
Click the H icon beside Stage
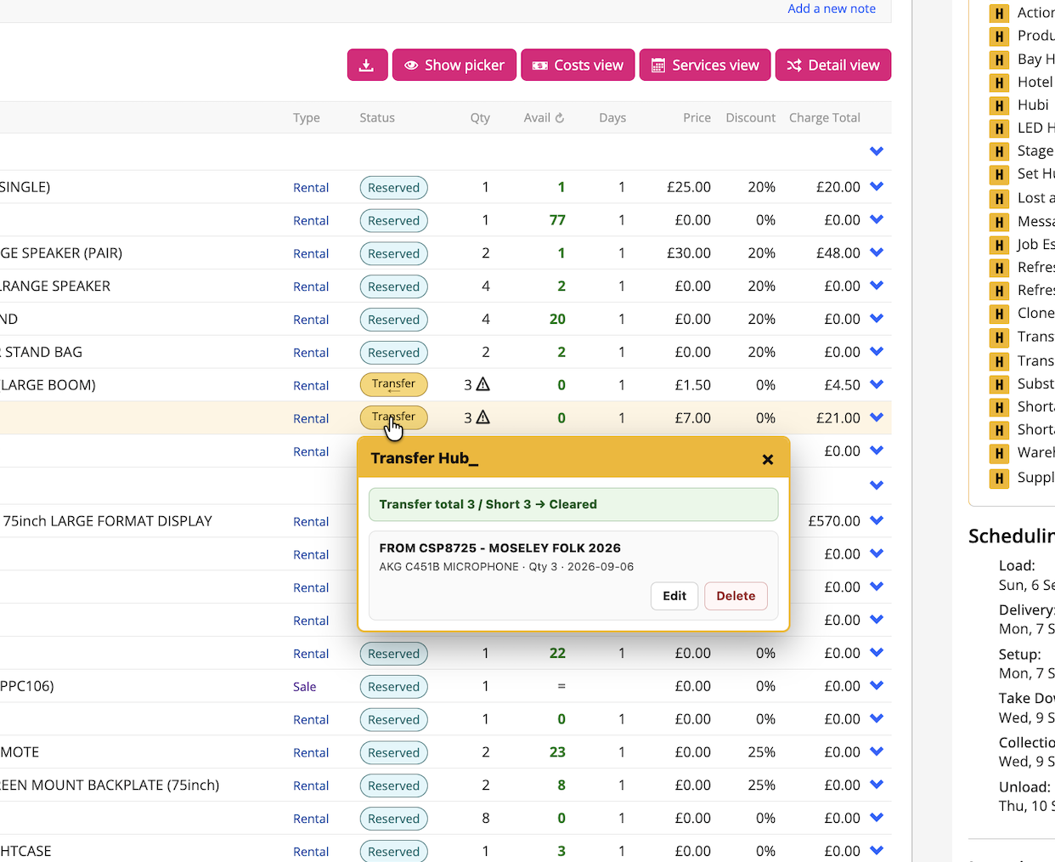[x=999, y=151]
